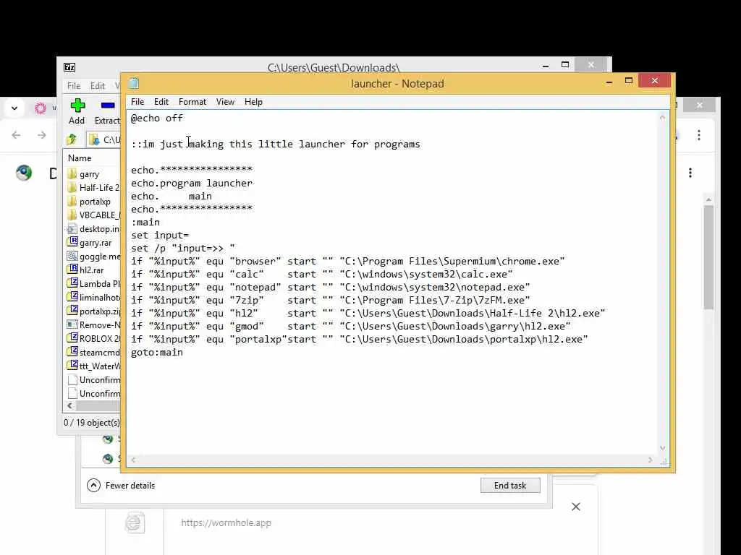This screenshot has width=741, height=555.
Task: Place cursor in echo.program launcher line
Action: (x=192, y=183)
